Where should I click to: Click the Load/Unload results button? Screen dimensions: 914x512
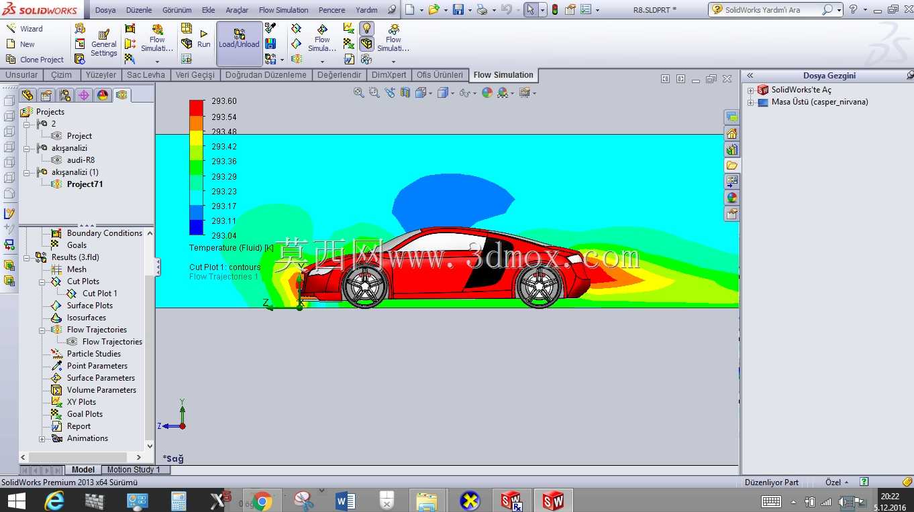click(x=239, y=40)
